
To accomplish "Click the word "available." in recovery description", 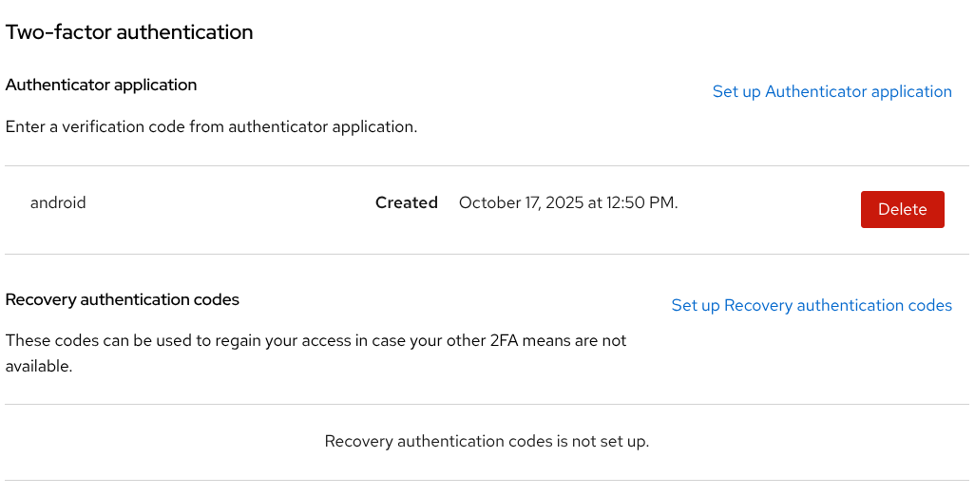I will pyautogui.click(x=39, y=366).
